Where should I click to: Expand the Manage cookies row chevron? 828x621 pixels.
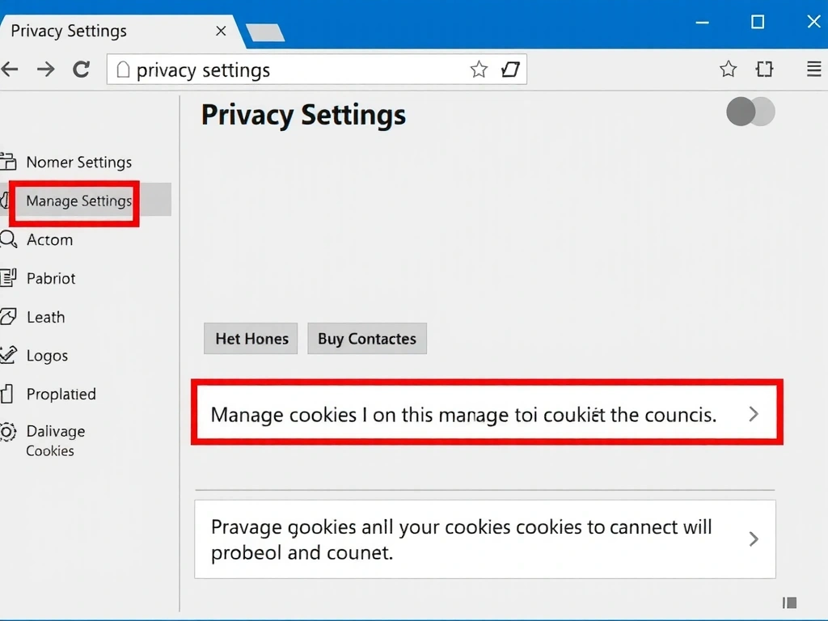754,413
